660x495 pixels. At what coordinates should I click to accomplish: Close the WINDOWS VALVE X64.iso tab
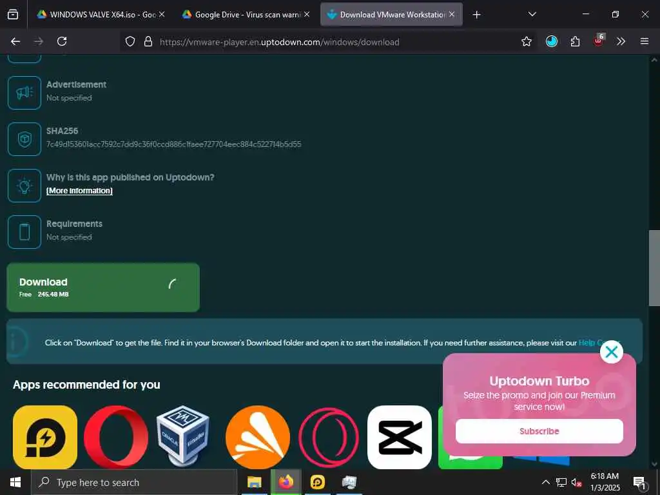[162, 14]
